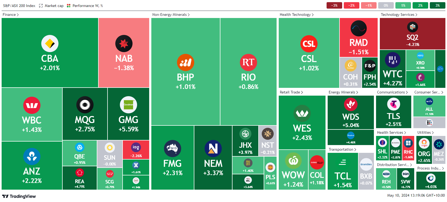
Task: Click the Telstra TLS logo icon
Action: [394, 104]
